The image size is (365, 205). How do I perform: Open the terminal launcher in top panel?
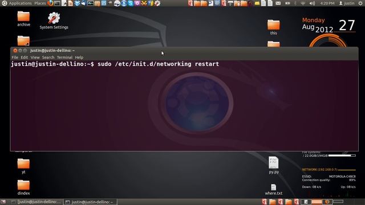(x=57, y=3)
